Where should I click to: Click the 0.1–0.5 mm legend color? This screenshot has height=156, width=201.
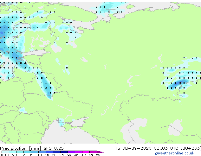[5, 152]
